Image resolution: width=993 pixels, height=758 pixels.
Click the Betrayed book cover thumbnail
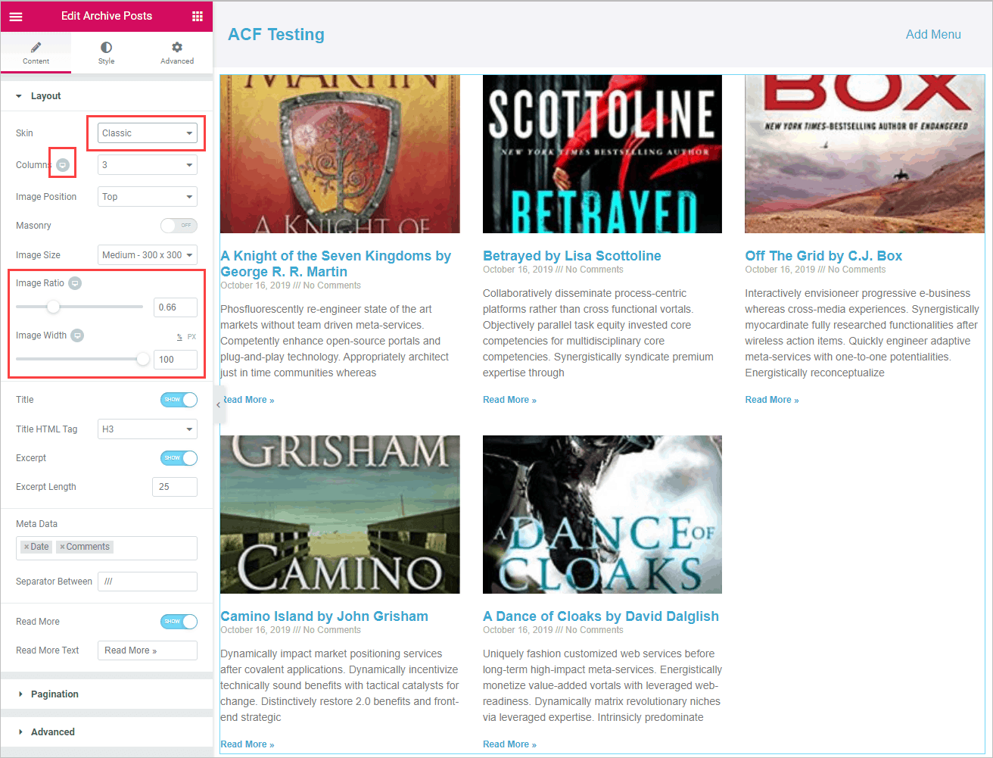[x=602, y=154]
